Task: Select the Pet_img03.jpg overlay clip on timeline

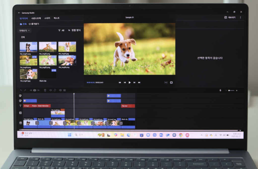Action: coord(58,113)
